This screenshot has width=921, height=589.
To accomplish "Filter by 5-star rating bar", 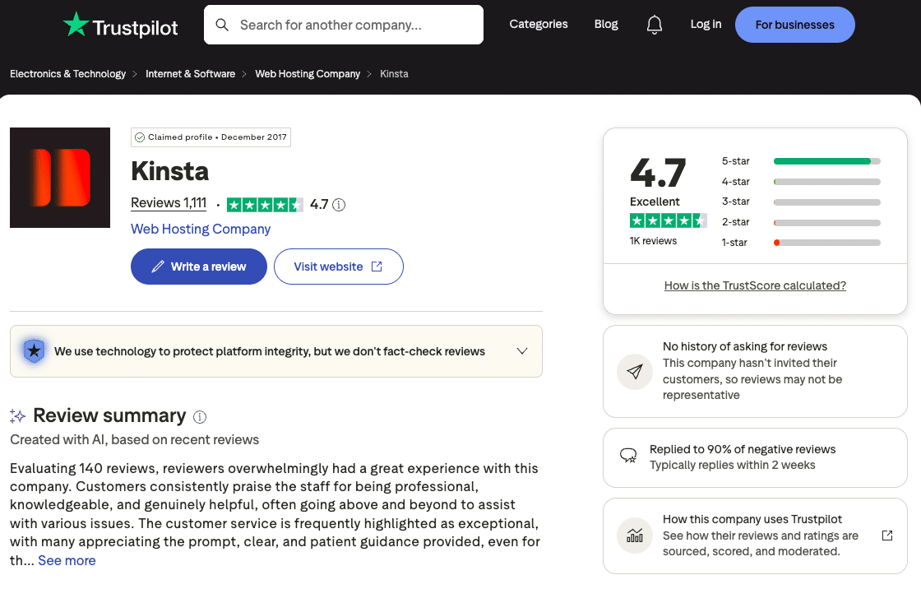I will (x=801, y=161).
